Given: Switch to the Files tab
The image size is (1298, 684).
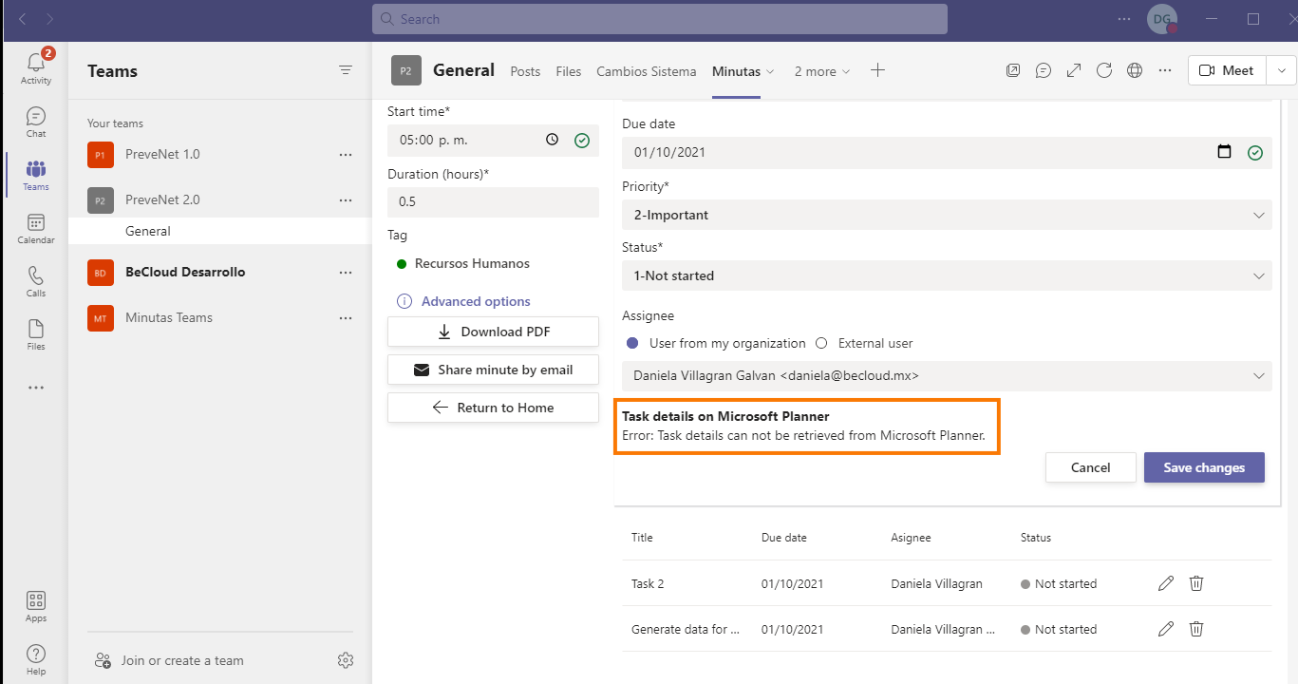Looking at the screenshot, I should pyautogui.click(x=569, y=71).
